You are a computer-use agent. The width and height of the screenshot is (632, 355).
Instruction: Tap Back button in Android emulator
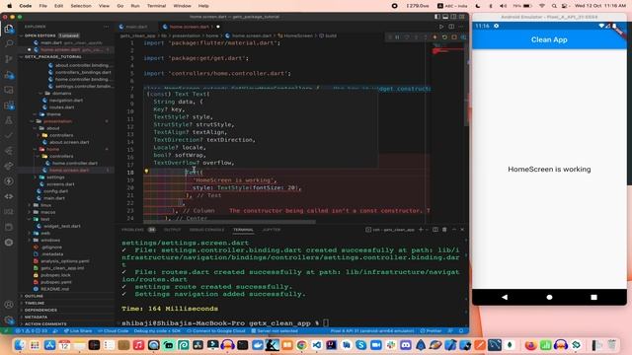click(505, 297)
